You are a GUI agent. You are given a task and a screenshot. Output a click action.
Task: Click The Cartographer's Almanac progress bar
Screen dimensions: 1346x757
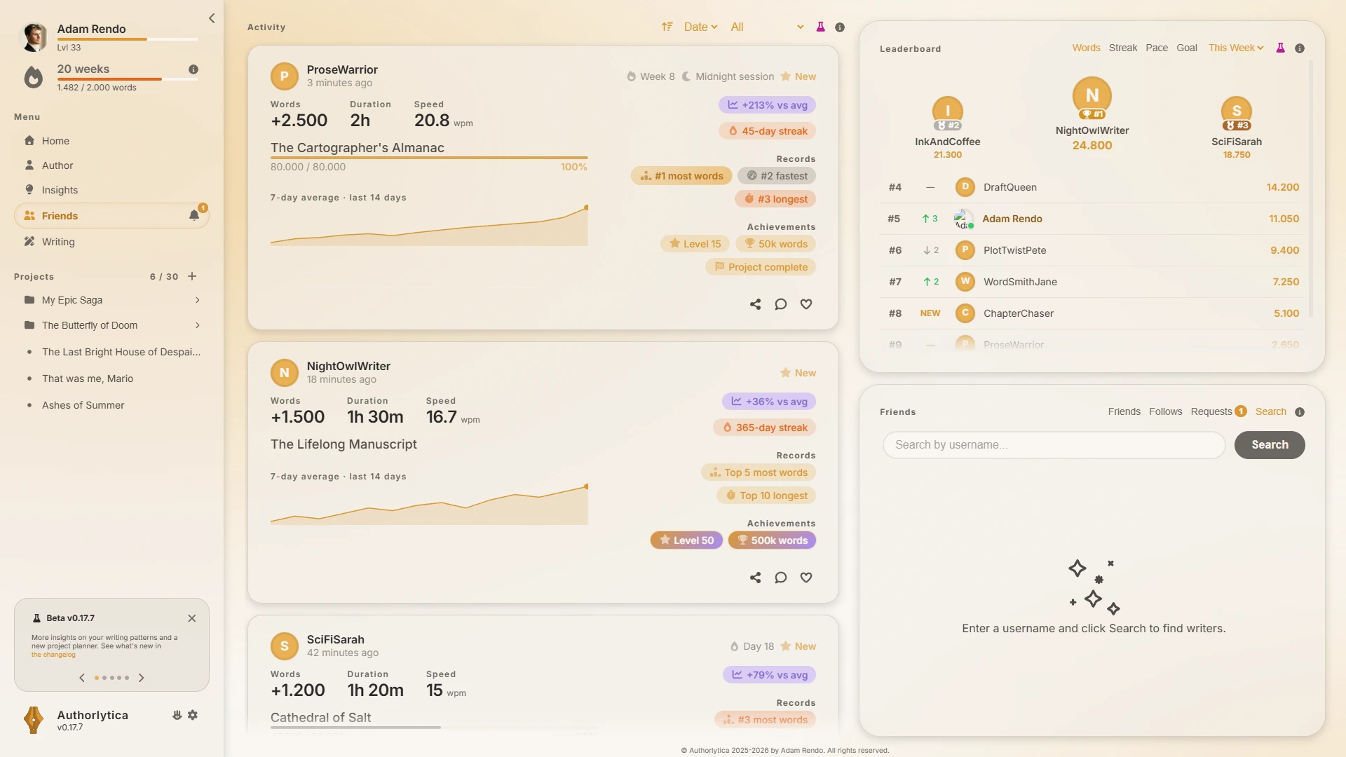[429, 158]
